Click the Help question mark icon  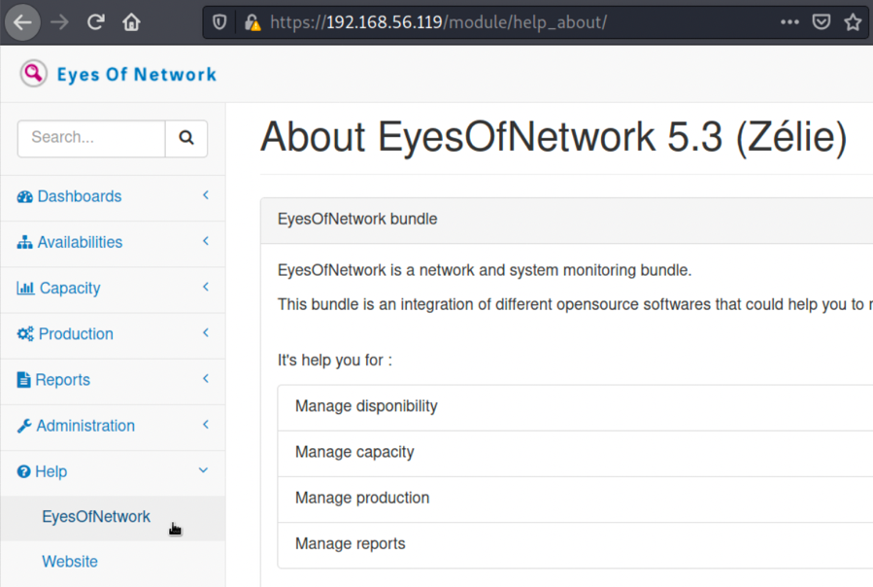point(23,471)
